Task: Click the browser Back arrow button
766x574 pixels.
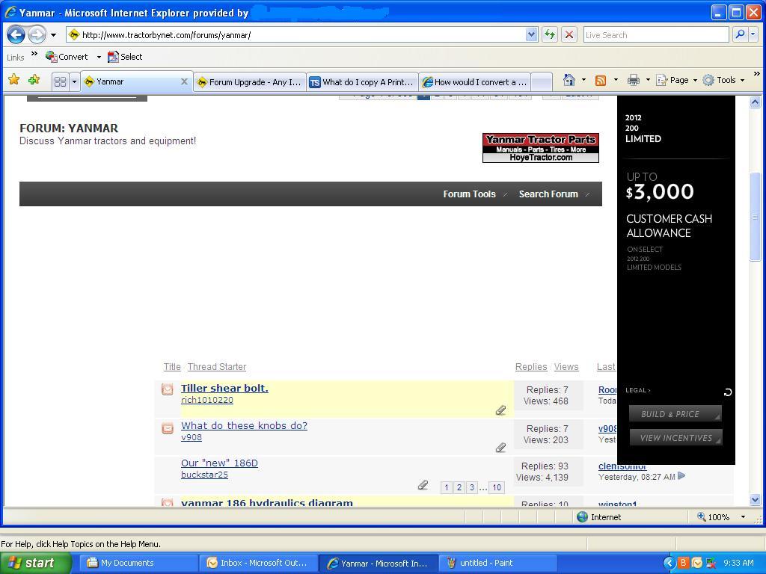Action: pos(16,34)
